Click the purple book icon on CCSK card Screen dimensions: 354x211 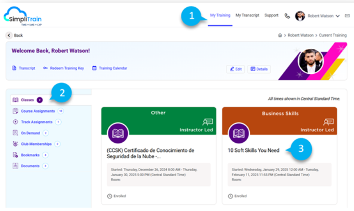(118, 133)
